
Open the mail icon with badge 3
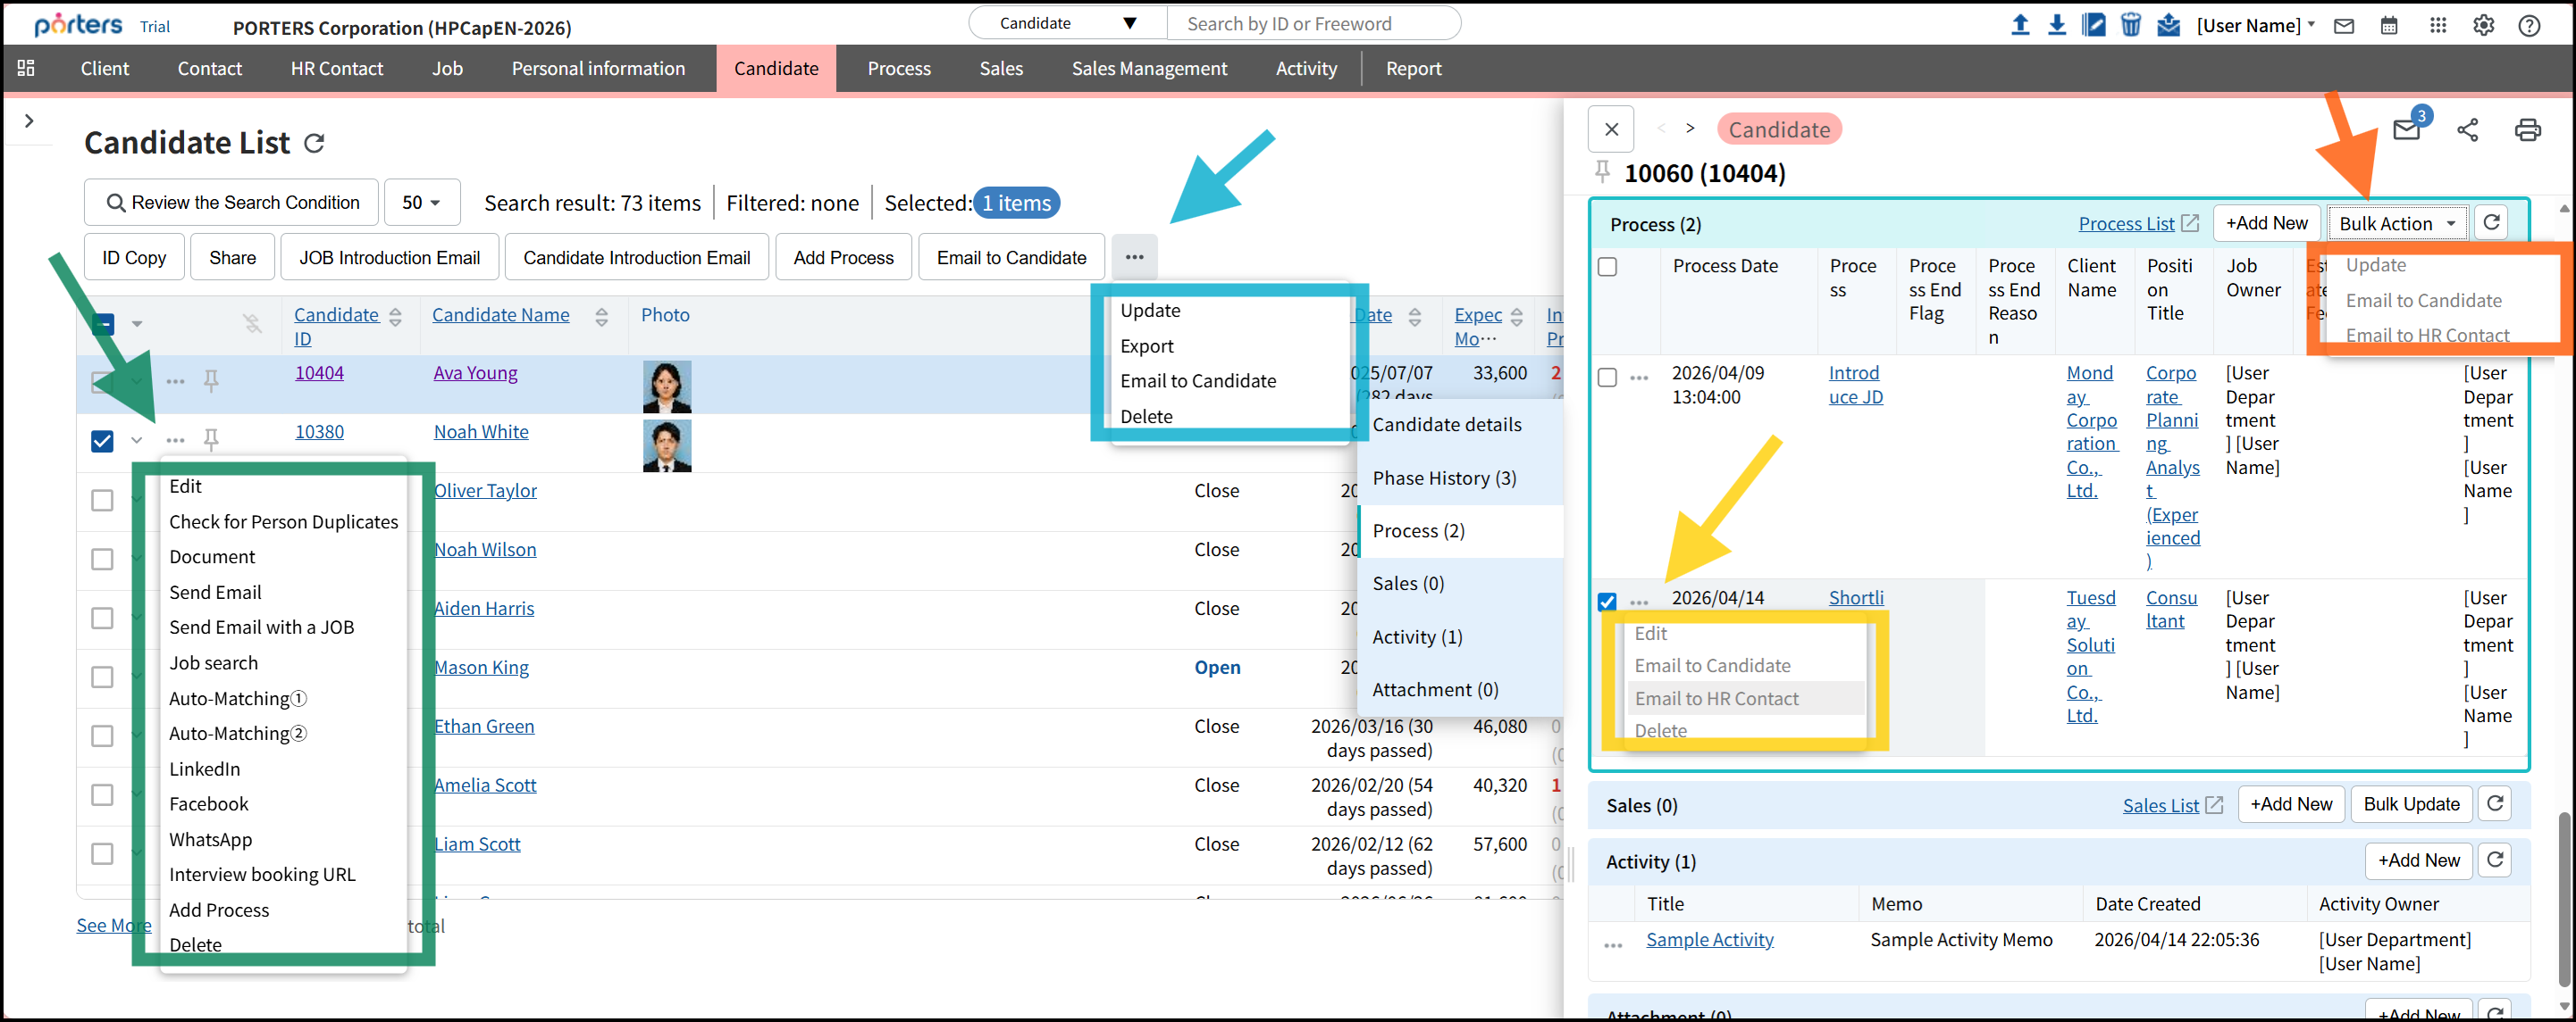pyautogui.click(x=2406, y=130)
